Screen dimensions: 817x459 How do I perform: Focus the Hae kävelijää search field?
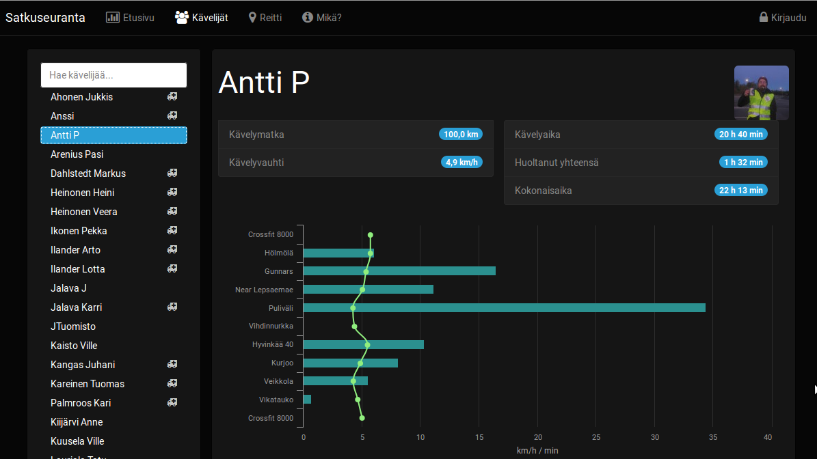[113, 75]
